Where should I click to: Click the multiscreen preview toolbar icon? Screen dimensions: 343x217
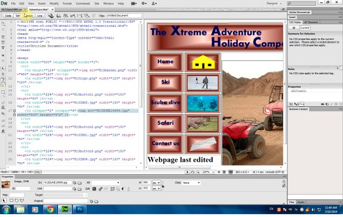51,16
